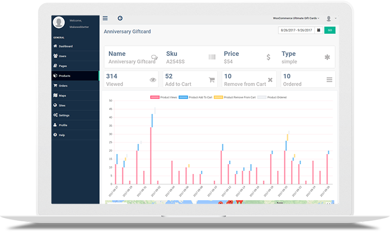
Task: Click the barcode icon in Sku card
Action: 212,57
